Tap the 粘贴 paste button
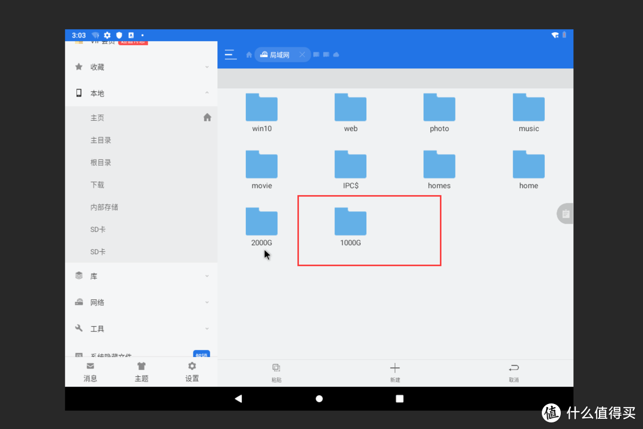643x429 pixels. click(x=276, y=373)
